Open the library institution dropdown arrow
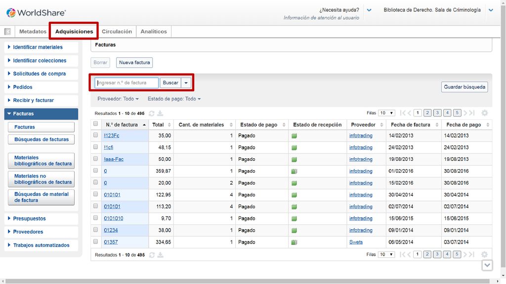The width and height of the screenshot is (506, 284). 491,10
